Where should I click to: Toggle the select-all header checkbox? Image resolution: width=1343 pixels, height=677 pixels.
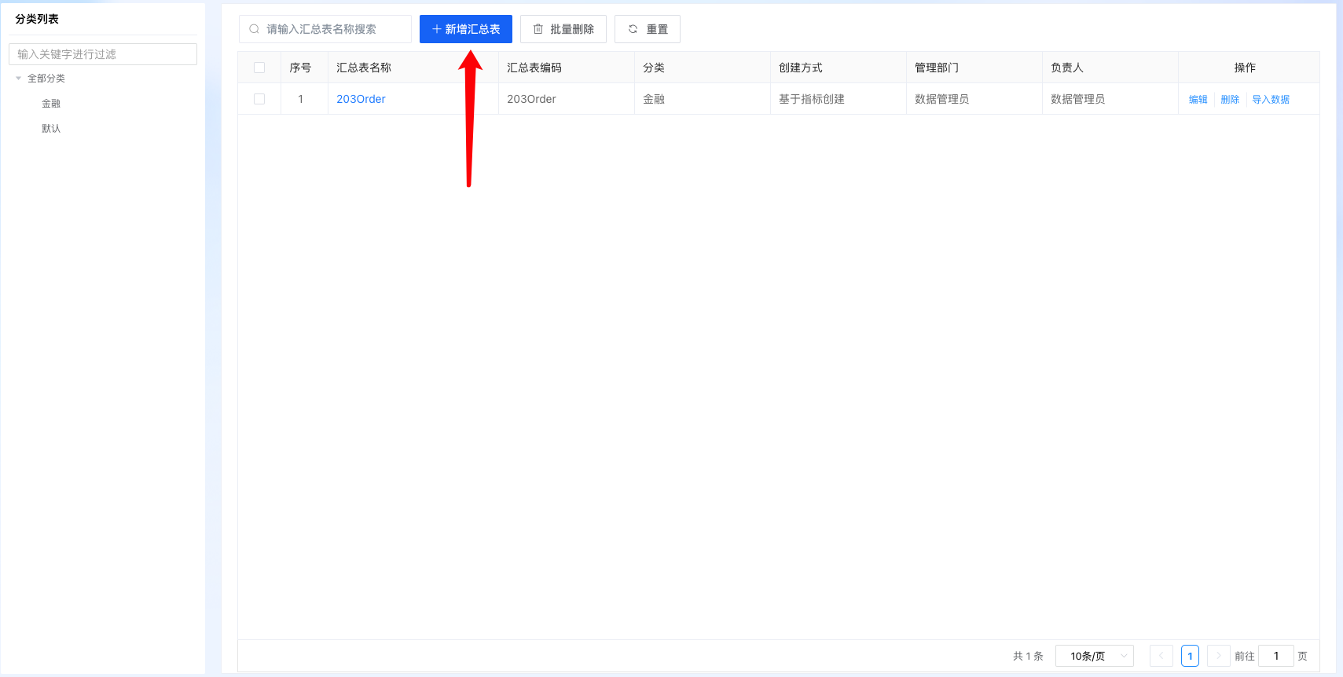259,68
